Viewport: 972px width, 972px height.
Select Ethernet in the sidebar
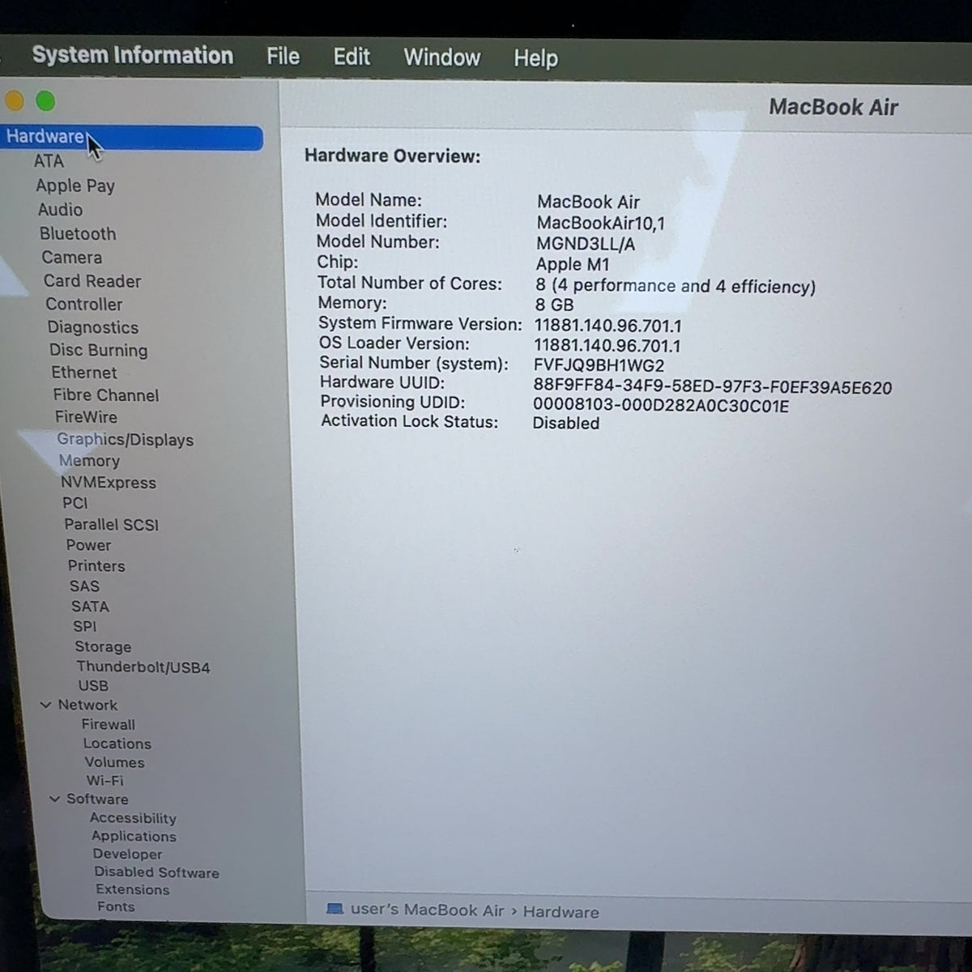[84, 373]
